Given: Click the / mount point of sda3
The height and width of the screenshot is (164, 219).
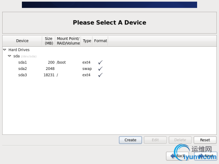Looking at the screenshot, I should (57, 75).
